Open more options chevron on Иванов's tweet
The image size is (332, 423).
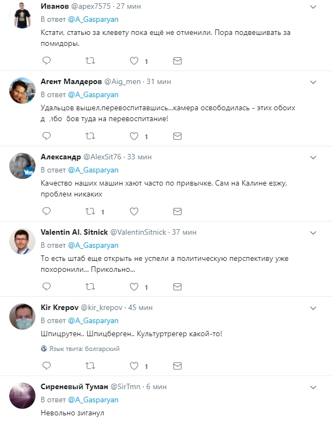pos(313,7)
